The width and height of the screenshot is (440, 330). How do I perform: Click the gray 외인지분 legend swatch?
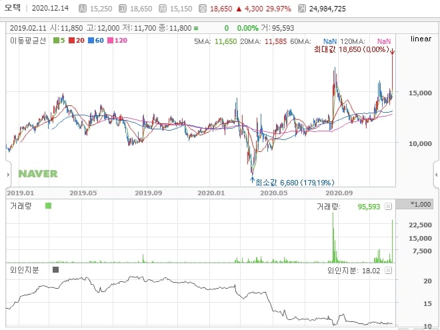(x=55, y=270)
